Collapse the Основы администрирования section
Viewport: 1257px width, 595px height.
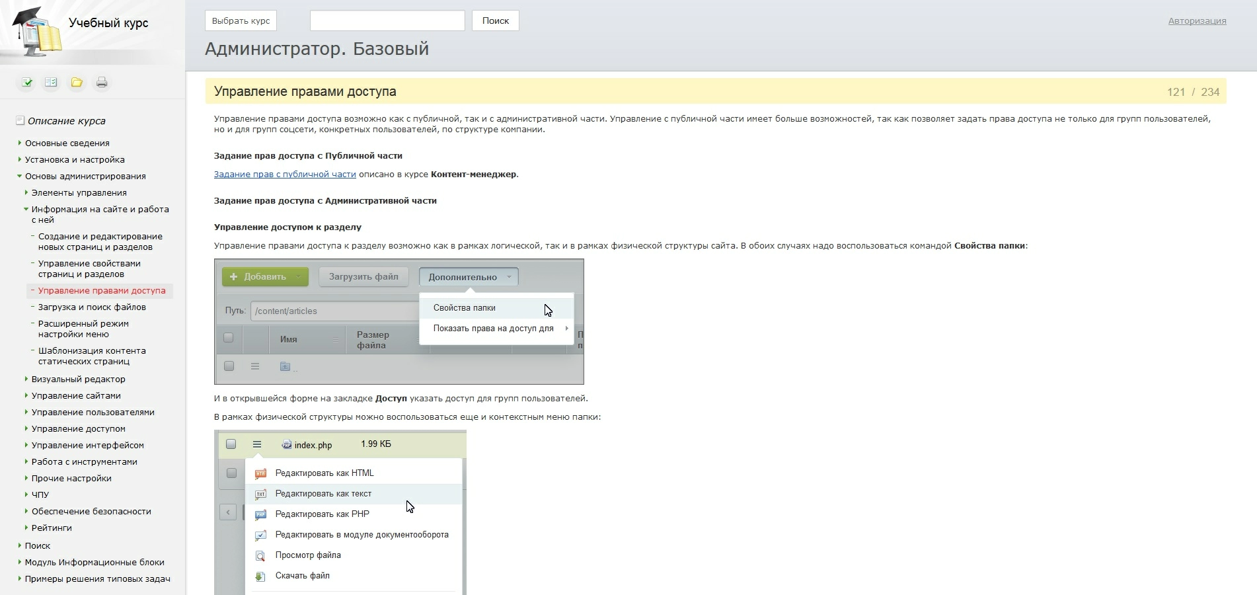[x=20, y=177]
